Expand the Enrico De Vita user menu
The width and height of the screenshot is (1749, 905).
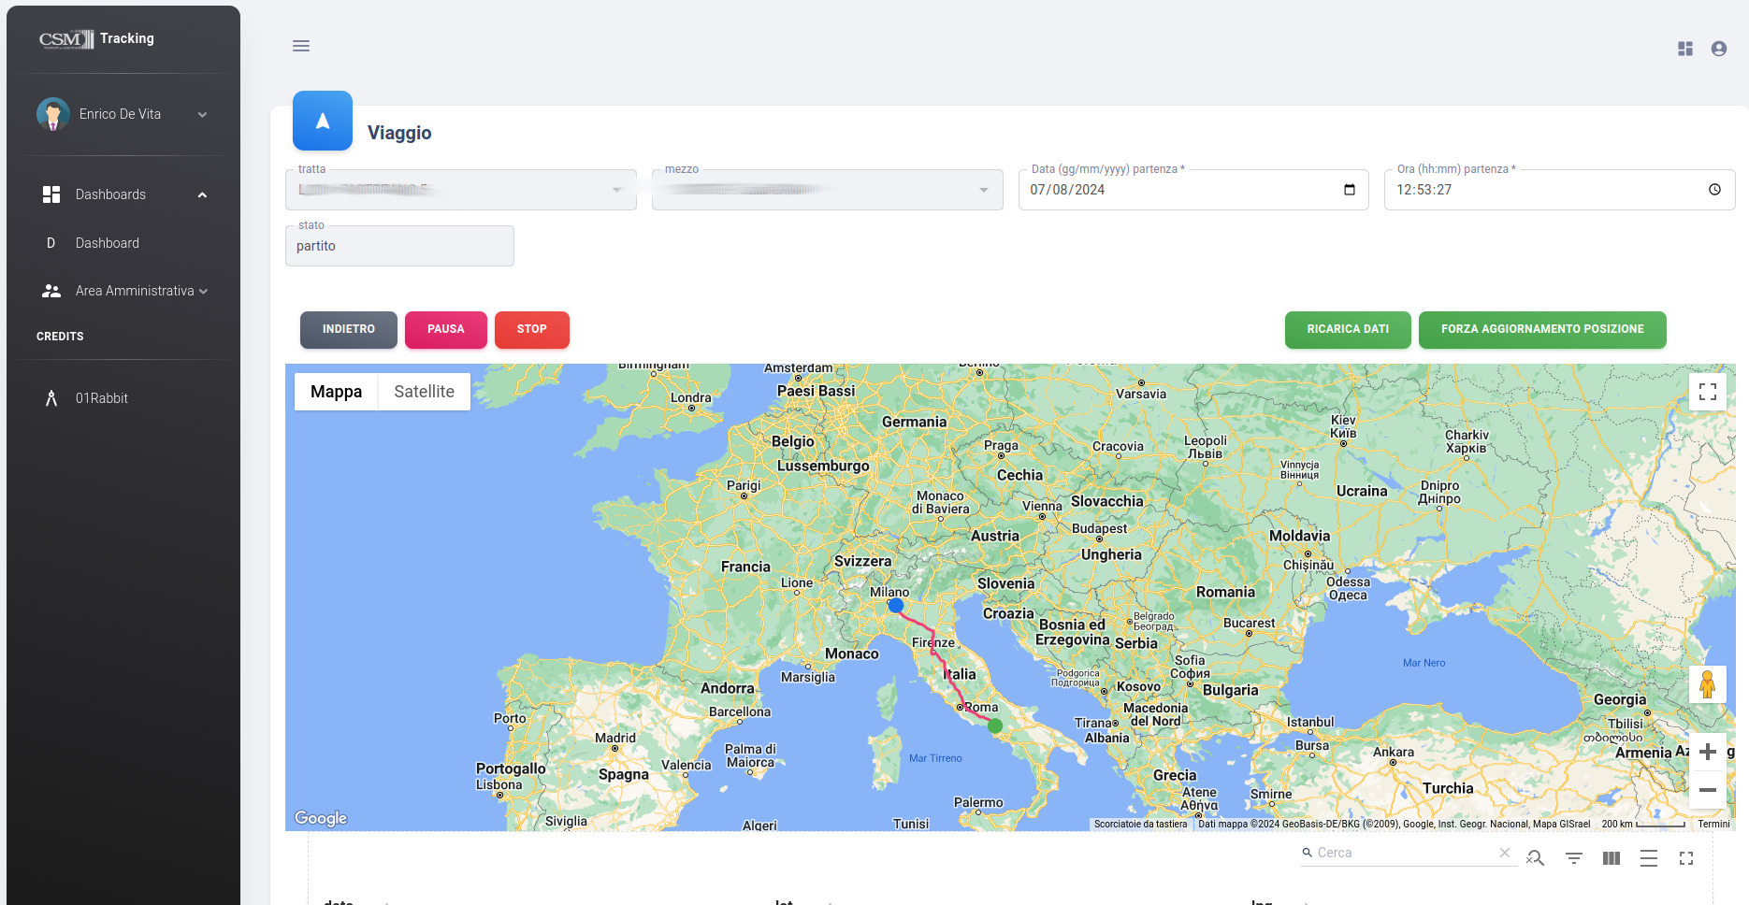[202, 115]
